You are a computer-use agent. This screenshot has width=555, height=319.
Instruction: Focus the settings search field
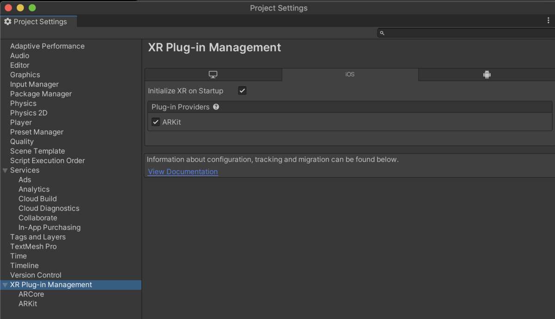pos(466,33)
